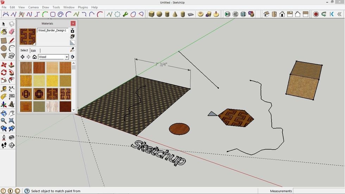Click the Create Material icon
This screenshot has width=345, height=194.
72,37
